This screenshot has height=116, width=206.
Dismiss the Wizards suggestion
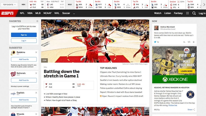coord(36,114)
